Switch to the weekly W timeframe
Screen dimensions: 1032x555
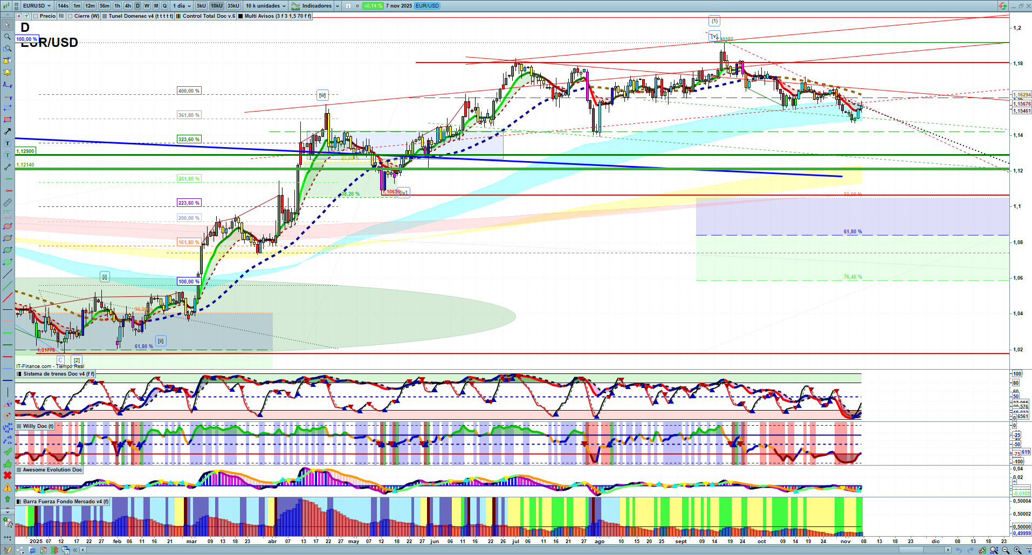tap(147, 6)
